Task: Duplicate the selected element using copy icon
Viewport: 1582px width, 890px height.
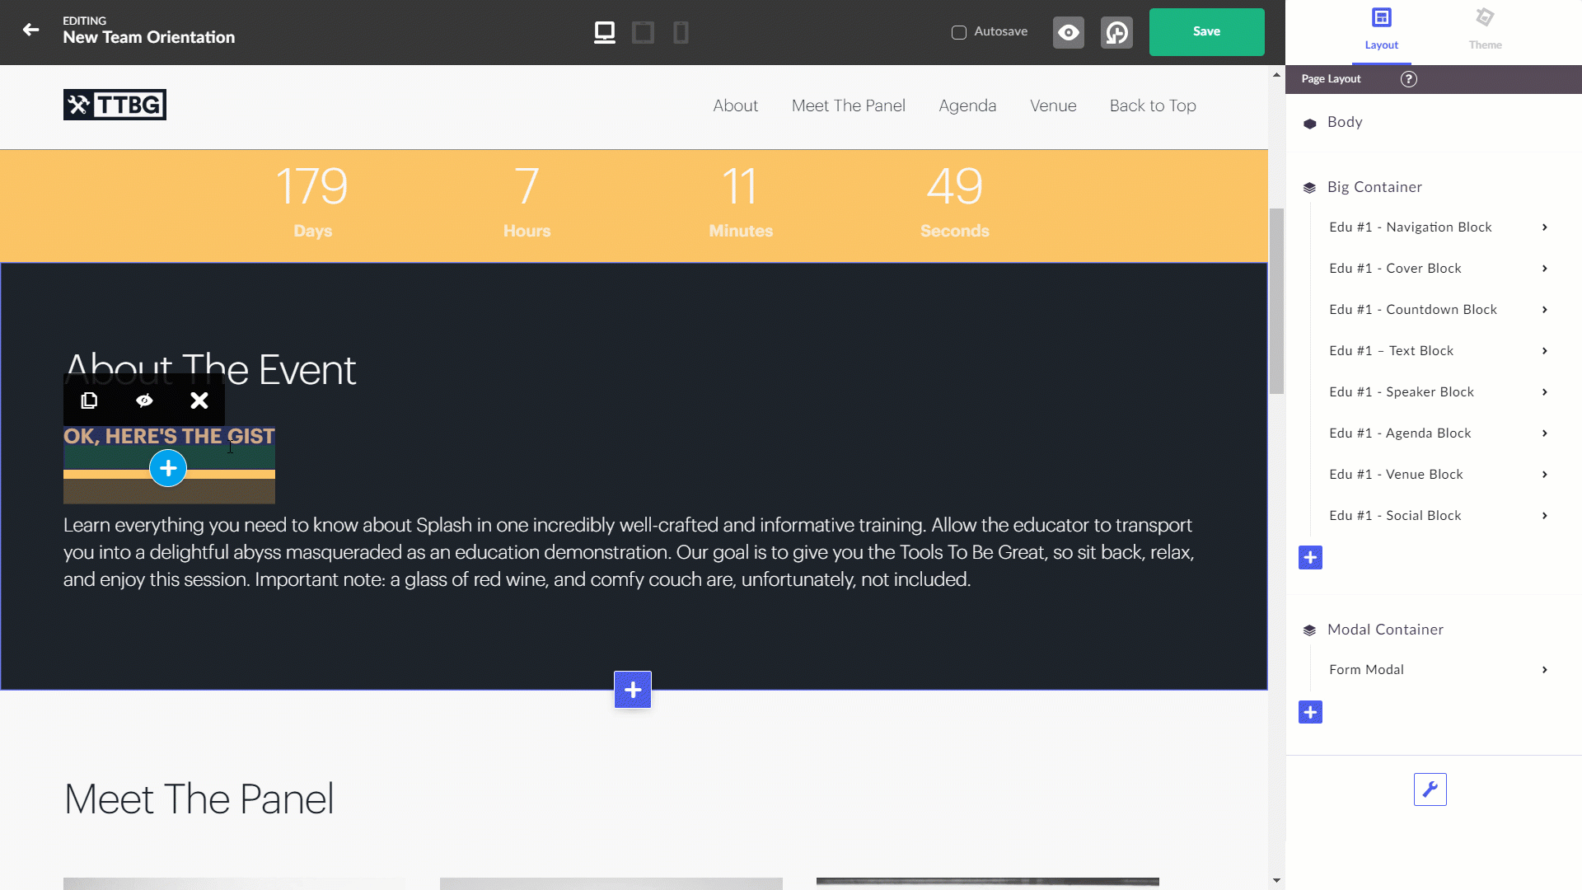Action: (x=89, y=400)
